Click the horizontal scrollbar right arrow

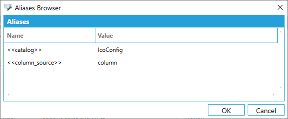click(x=274, y=95)
